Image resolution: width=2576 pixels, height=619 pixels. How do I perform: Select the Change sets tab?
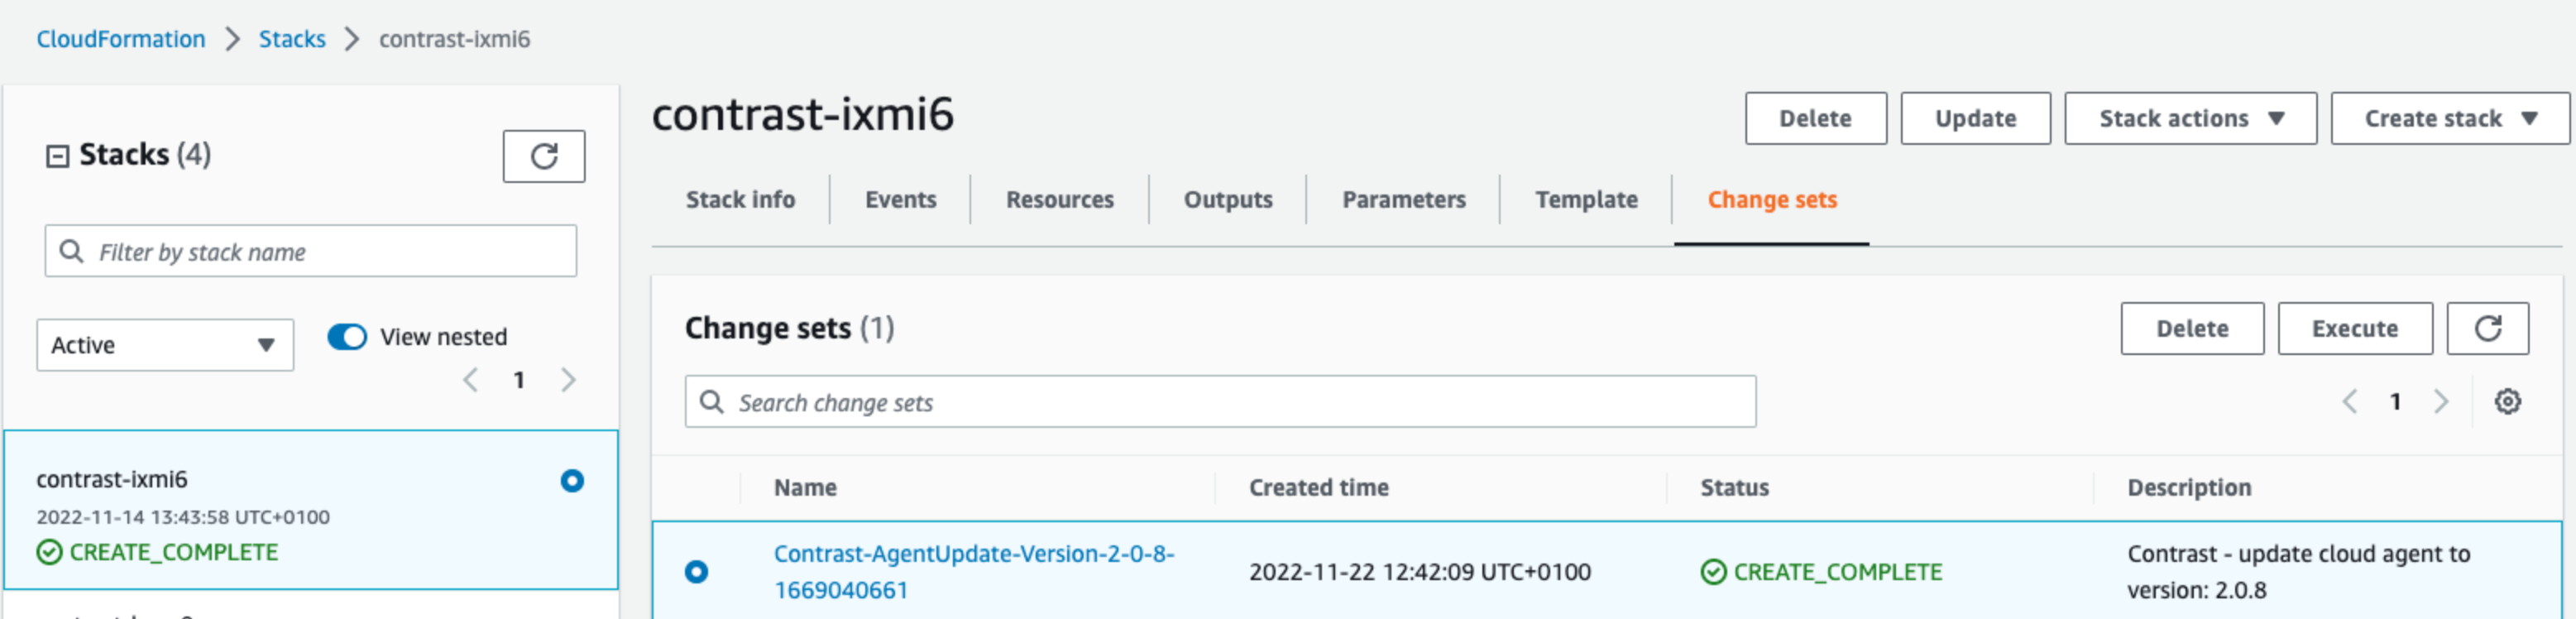(1772, 199)
